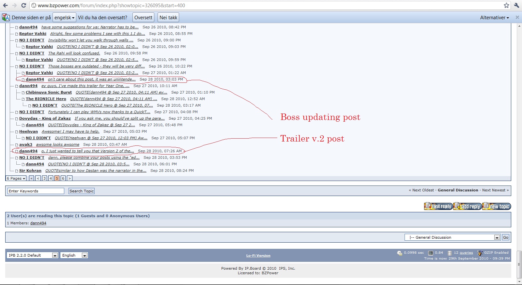Go to page 6 of the topic
The image size is (522, 285).
(63, 178)
